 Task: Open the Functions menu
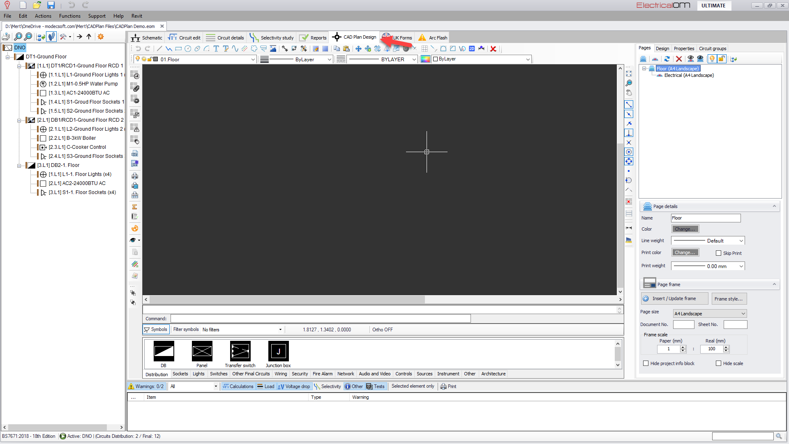(x=69, y=16)
